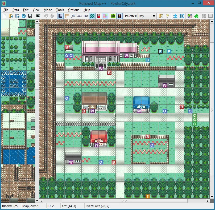The image size is (215, 210).
Task: Select the green bush blocks mode icon
Action: coord(113,16)
